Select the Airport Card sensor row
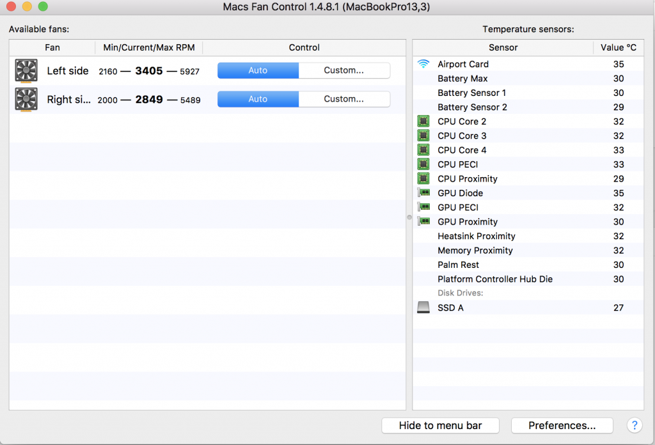The width and height of the screenshot is (655, 445). click(x=528, y=65)
